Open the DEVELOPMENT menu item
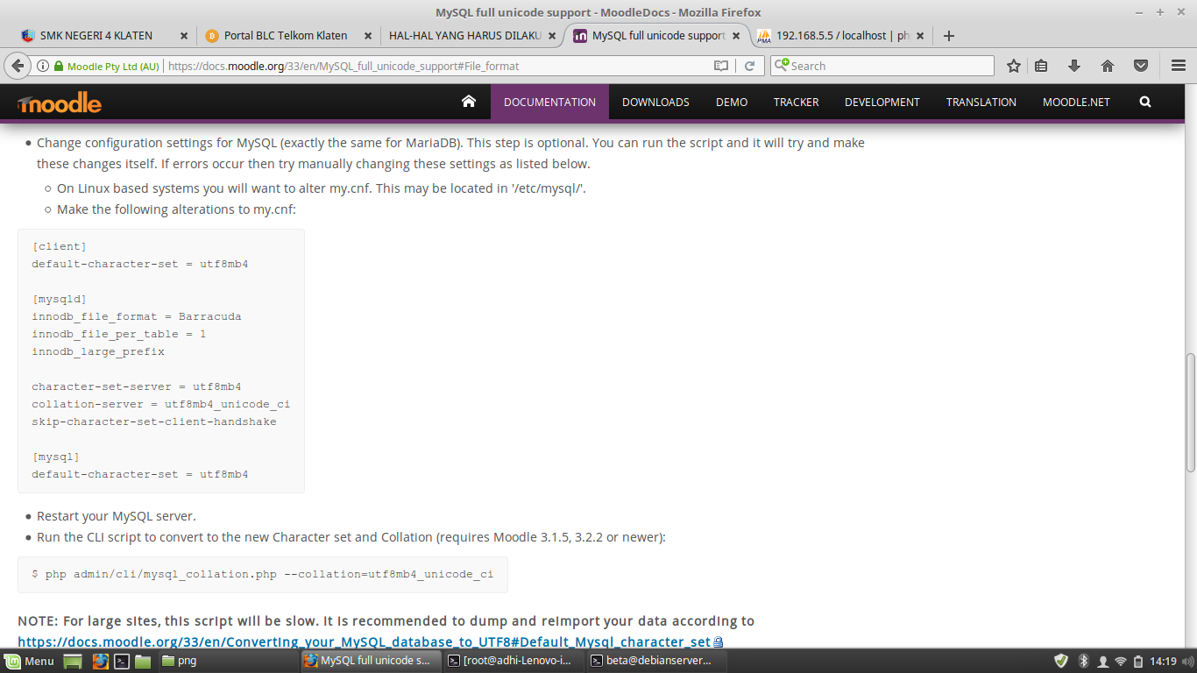The image size is (1197, 673). click(882, 102)
